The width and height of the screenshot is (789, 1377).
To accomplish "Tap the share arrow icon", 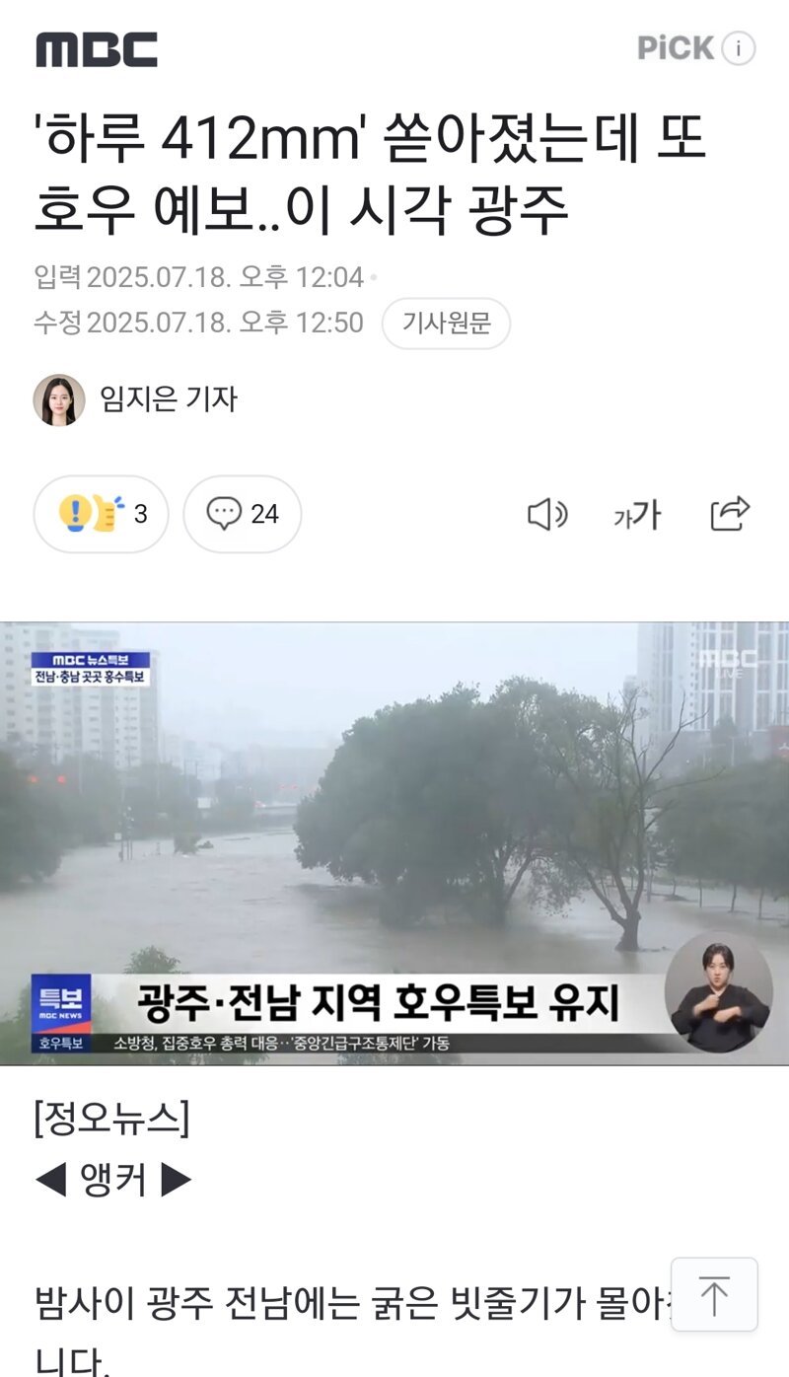I will pos(730,513).
